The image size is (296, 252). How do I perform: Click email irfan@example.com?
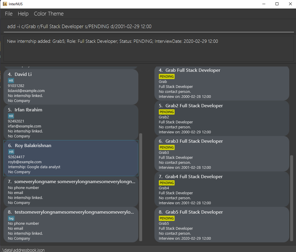coord(25,126)
